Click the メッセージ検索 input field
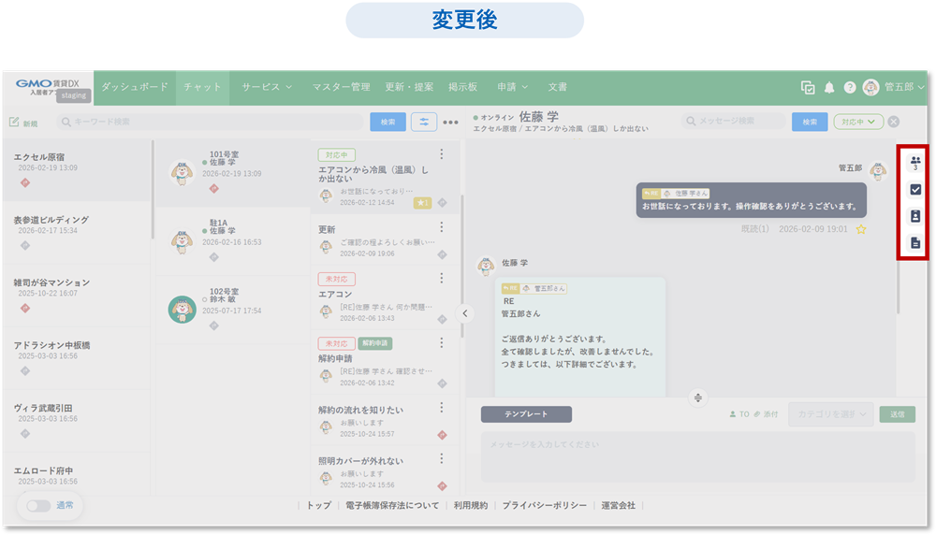Image resolution: width=936 pixels, height=535 pixels. [733, 121]
